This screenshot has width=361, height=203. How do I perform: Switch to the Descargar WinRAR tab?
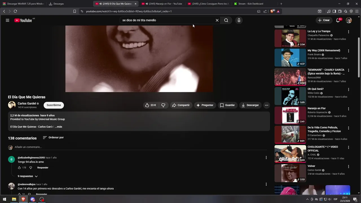coord(23,4)
